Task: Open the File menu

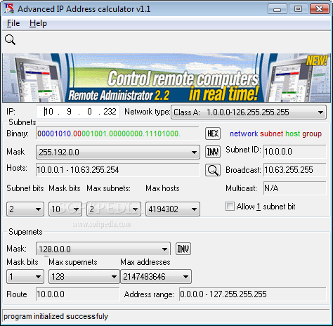Action: (x=13, y=23)
